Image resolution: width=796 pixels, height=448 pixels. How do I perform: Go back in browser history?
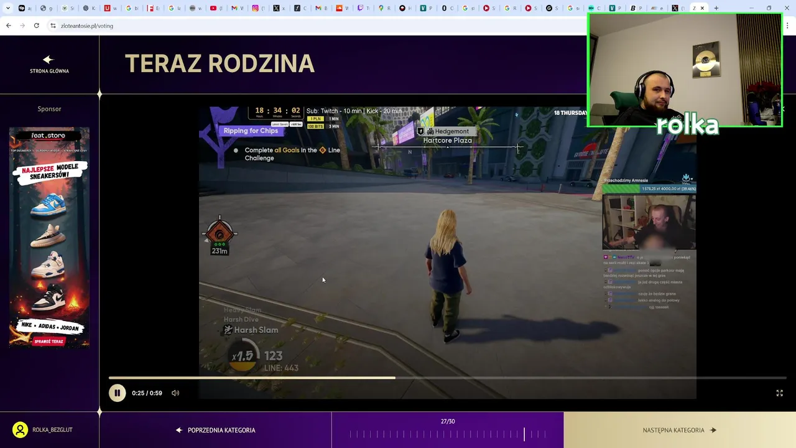(8, 26)
